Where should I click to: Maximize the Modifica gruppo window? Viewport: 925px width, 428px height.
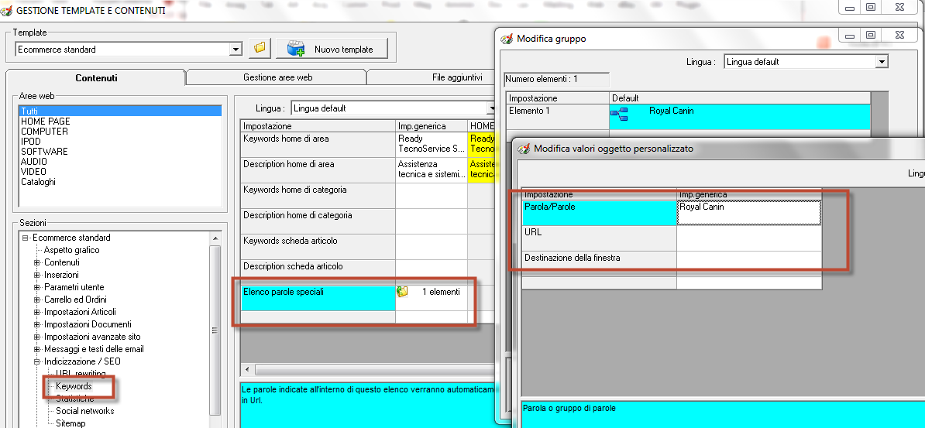870,35
